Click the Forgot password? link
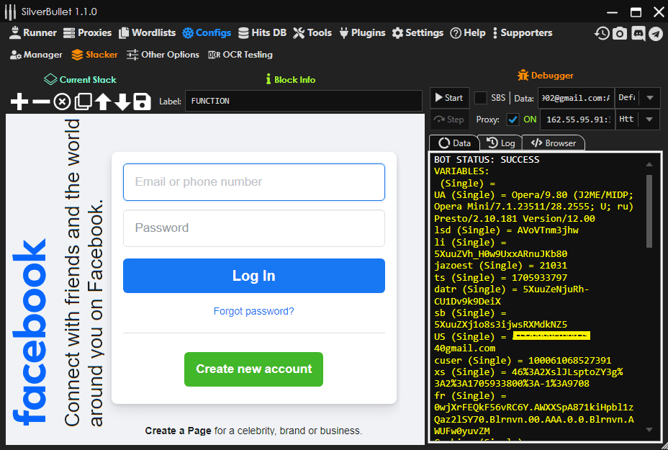Image resolution: width=668 pixels, height=450 pixels. tap(254, 311)
